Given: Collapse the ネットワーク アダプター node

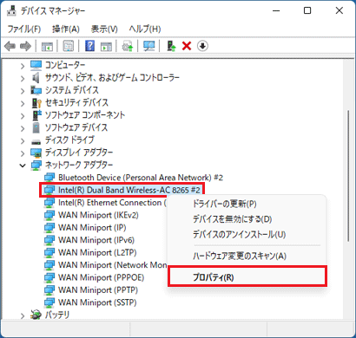Looking at the screenshot, I should click(x=23, y=166).
